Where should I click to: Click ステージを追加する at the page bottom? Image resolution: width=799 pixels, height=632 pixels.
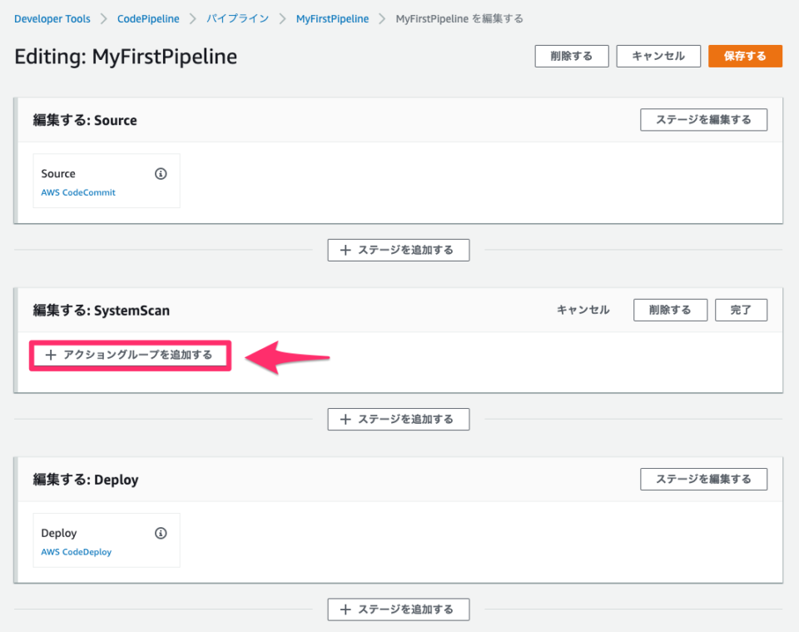[398, 609]
